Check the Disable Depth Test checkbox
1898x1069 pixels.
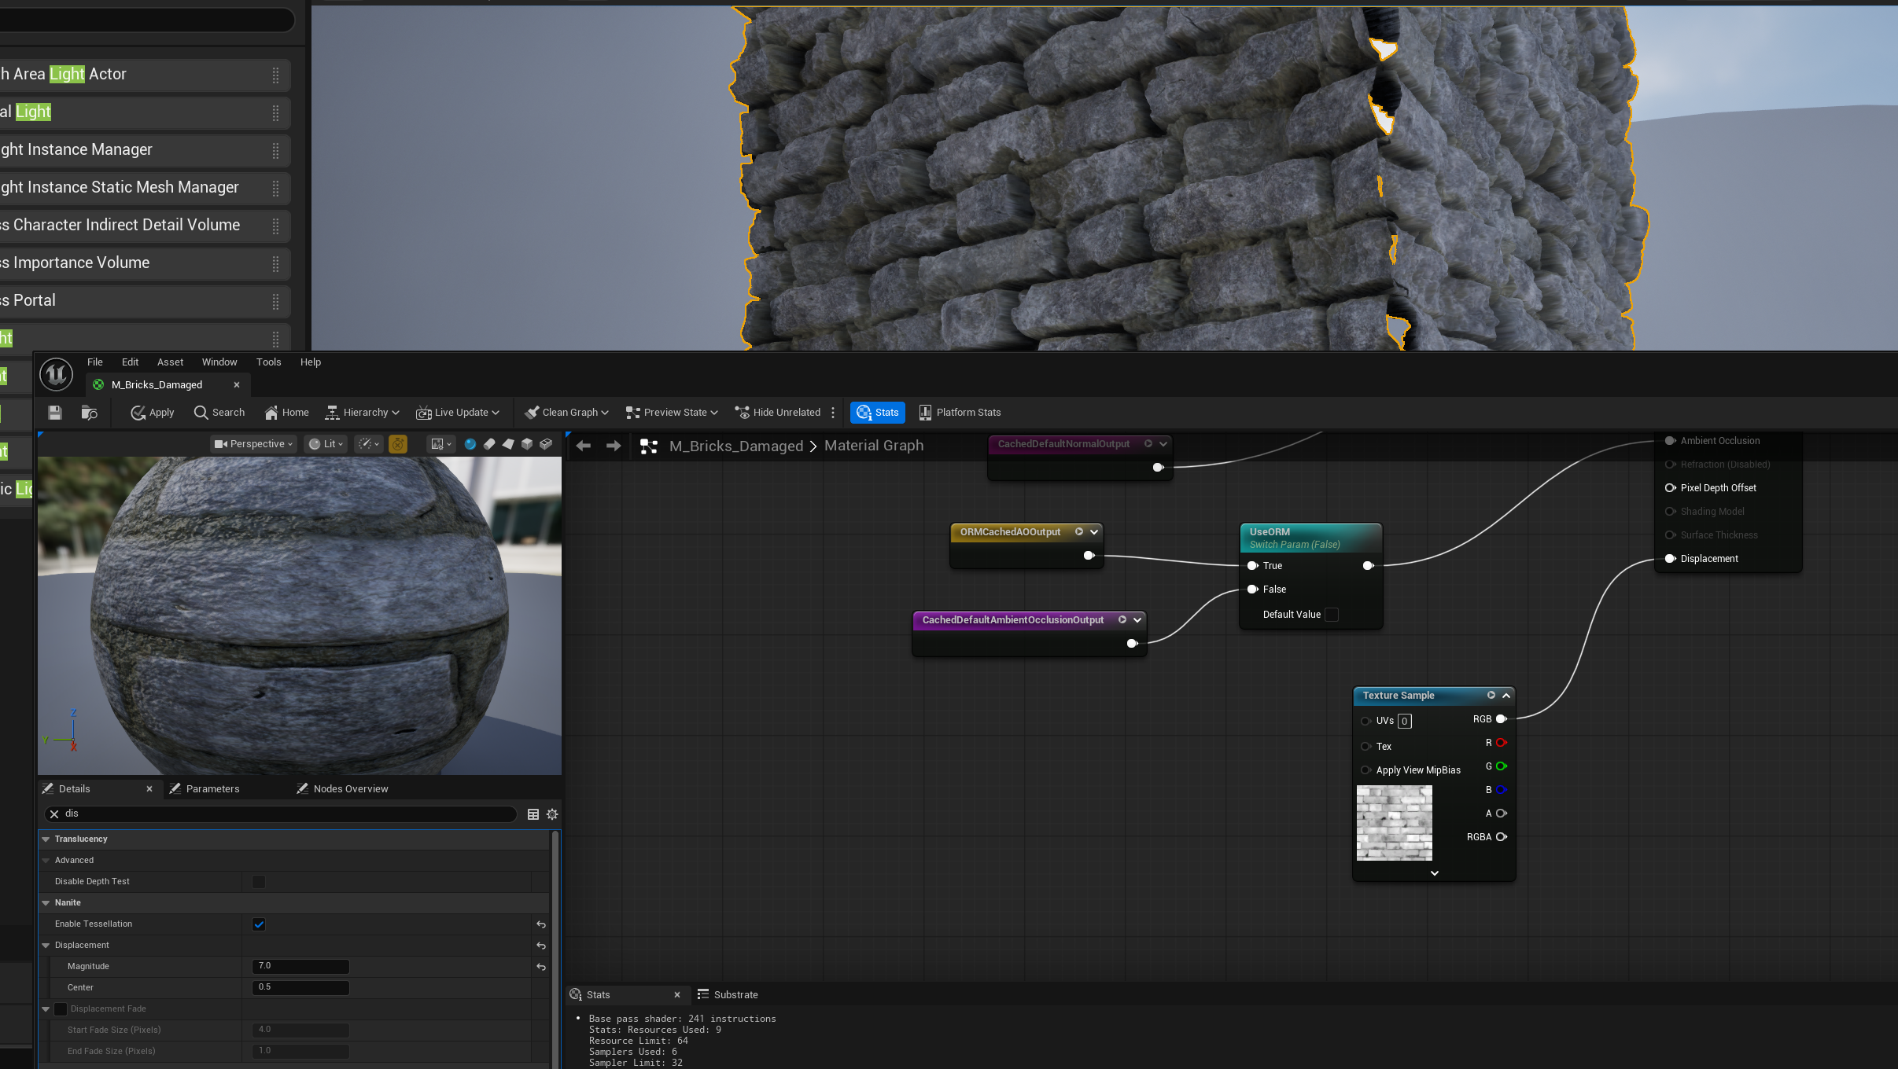click(x=259, y=882)
